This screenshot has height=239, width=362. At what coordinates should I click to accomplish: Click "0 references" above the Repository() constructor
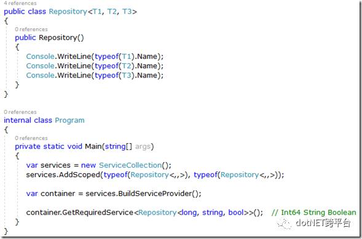(31, 29)
